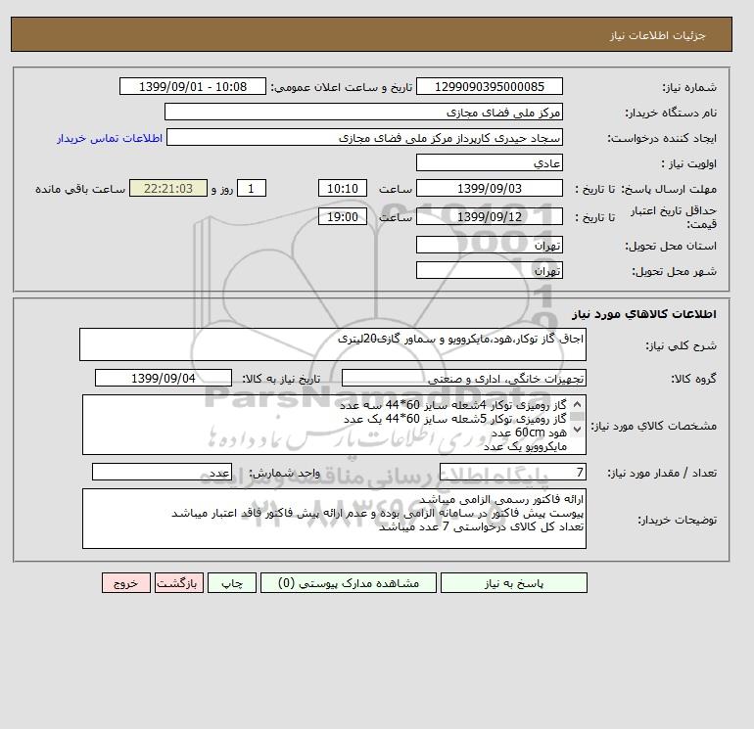Click the label ساعت باقی مانده
The height and width of the screenshot is (729, 754).
click(x=80, y=189)
